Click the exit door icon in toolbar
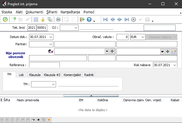This screenshot has height=123, width=182. 82,19
